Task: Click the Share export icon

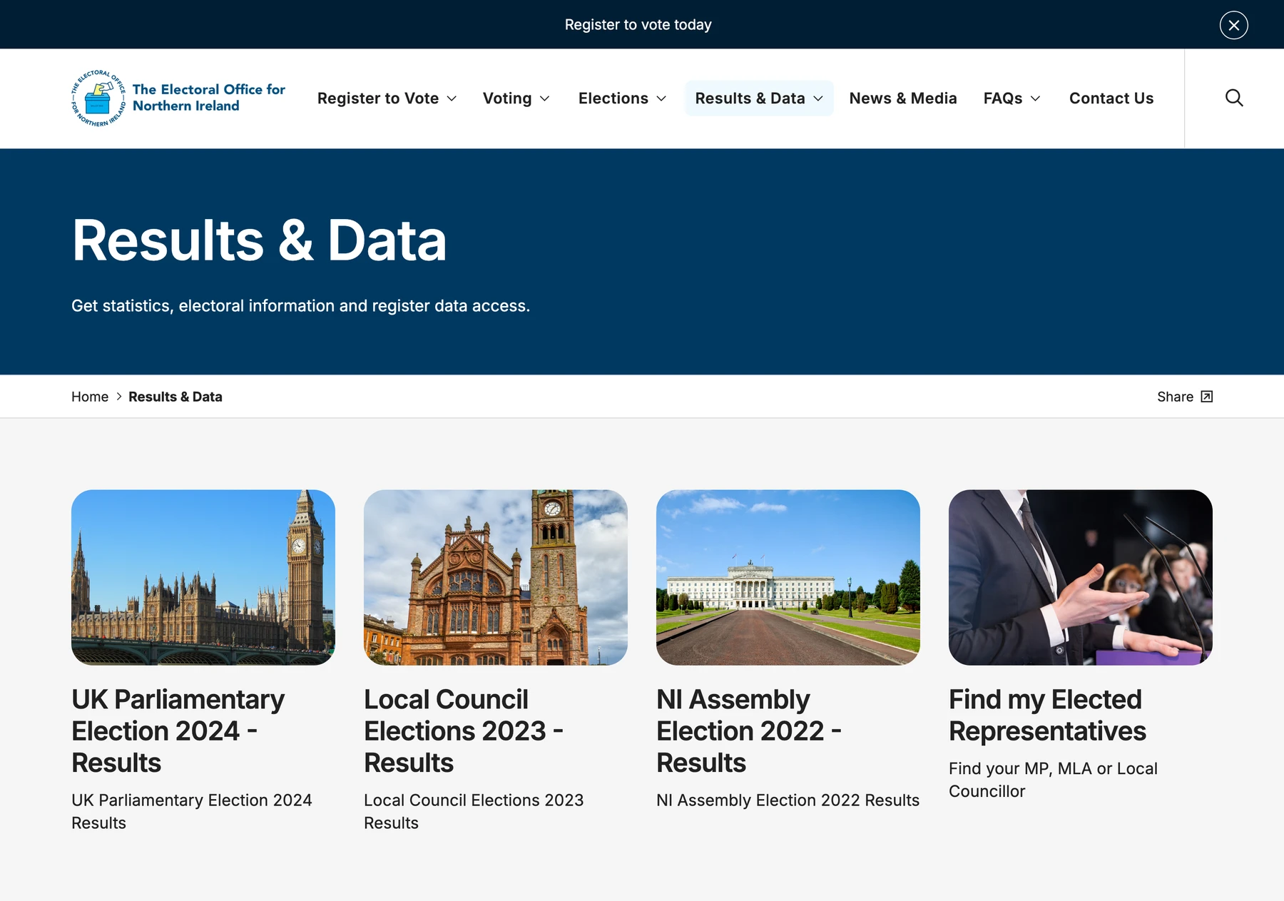Action: [x=1206, y=397]
